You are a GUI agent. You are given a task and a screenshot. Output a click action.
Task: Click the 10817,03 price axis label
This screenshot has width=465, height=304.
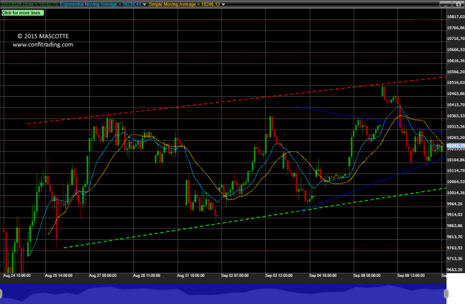pyautogui.click(x=455, y=17)
